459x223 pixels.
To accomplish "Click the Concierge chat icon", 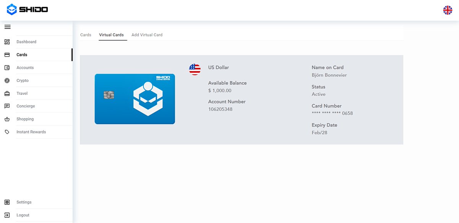I will point(7,106).
